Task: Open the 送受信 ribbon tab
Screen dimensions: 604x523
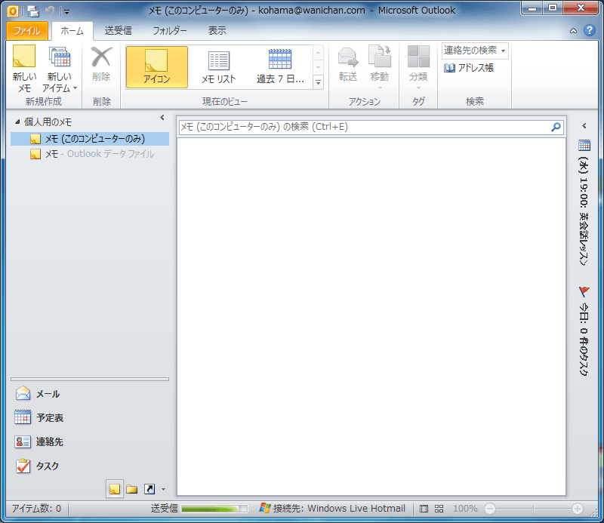Action: point(119,31)
